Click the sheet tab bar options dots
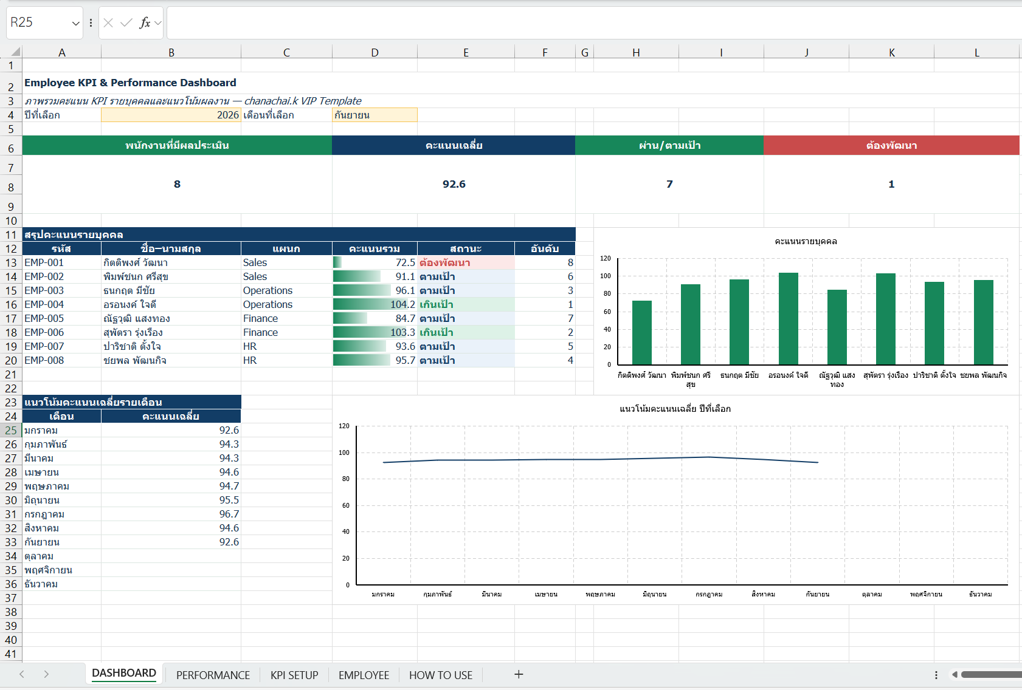1022x690 pixels. pyautogui.click(x=936, y=675)
